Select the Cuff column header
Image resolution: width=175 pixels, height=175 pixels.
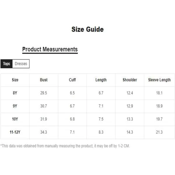click(72, 80)
